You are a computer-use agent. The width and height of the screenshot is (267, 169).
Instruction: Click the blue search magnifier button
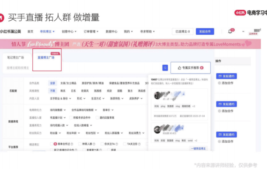[165, 68]
